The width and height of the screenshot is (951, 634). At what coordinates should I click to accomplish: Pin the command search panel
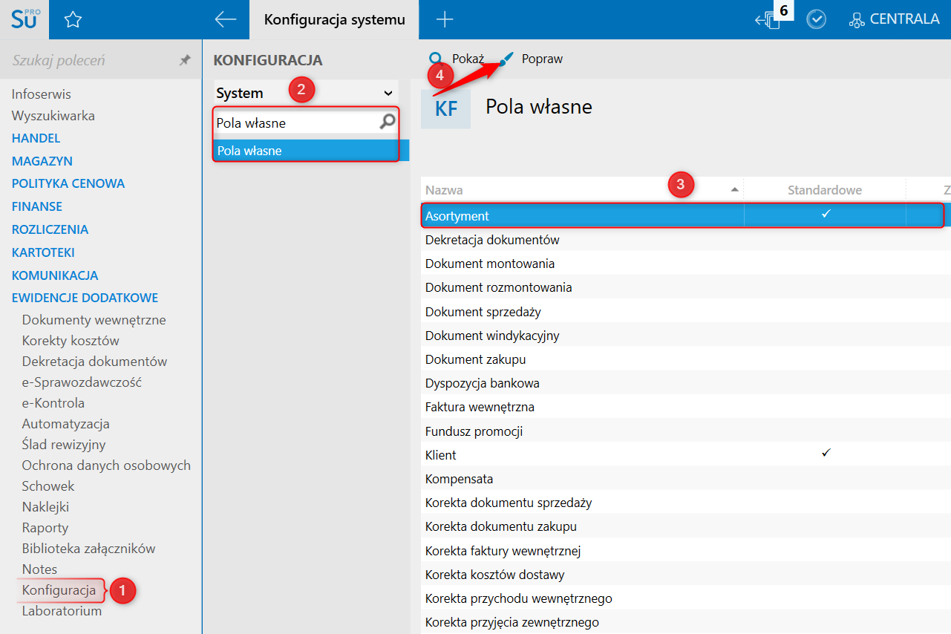click(185, 60)
